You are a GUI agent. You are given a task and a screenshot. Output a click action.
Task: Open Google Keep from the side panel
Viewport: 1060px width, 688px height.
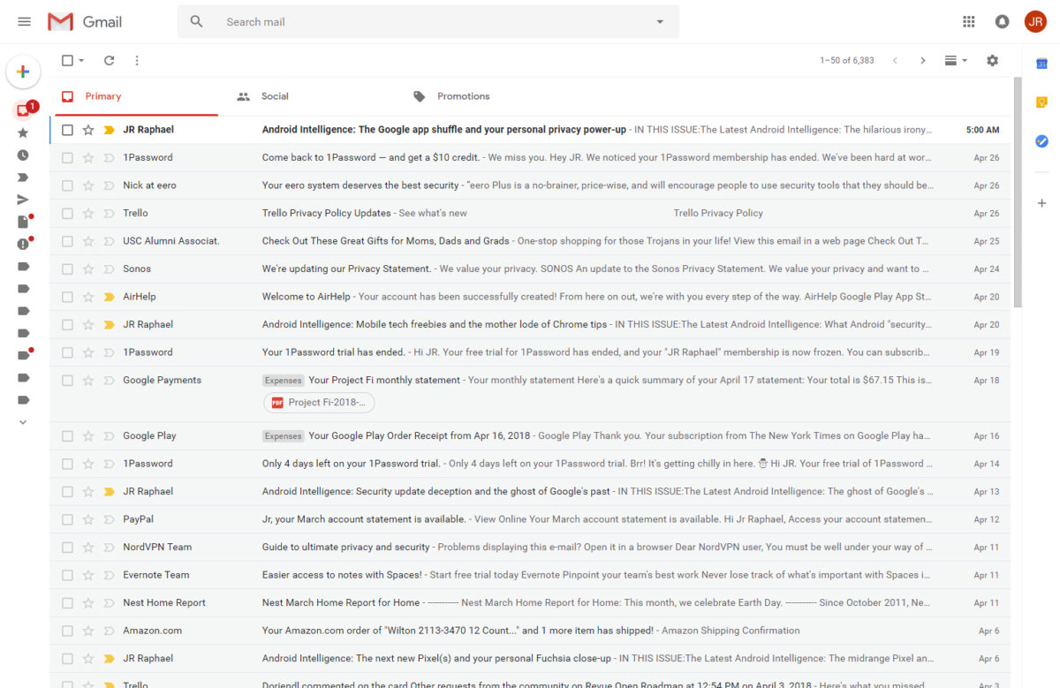(x=1041, y=100)
